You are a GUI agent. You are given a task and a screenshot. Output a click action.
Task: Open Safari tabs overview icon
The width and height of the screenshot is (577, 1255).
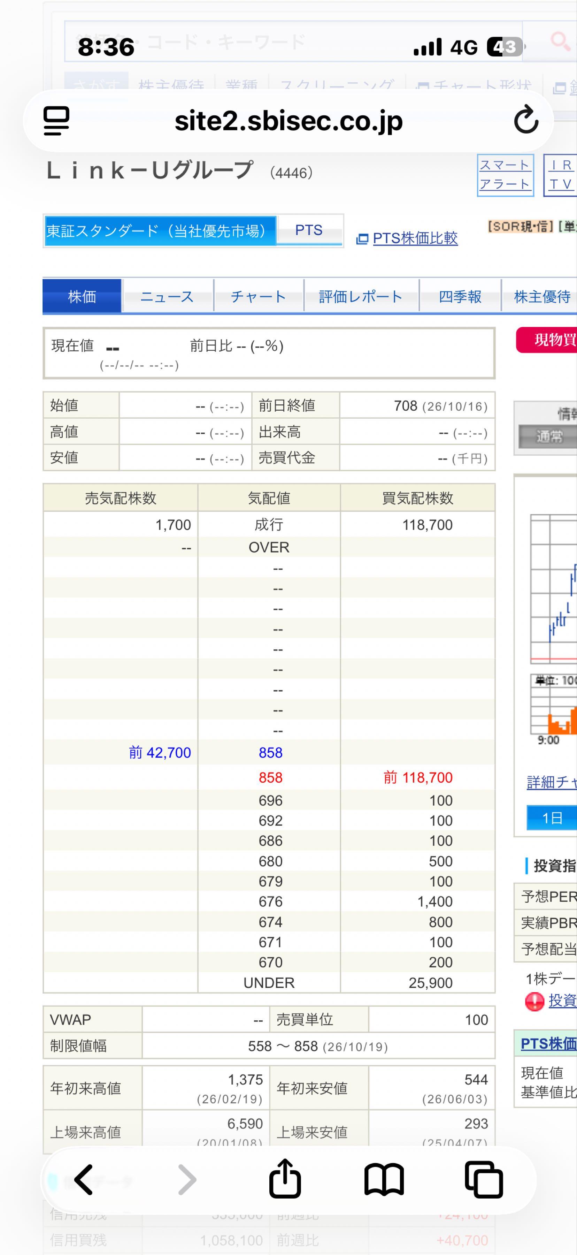[x=484, y=1179]
